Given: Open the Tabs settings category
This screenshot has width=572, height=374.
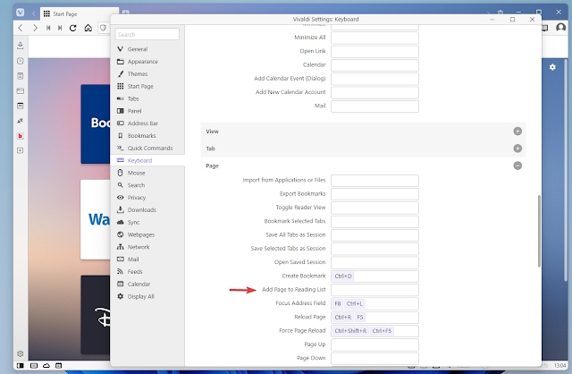Looking at the screenshot, I should tap(147, 98).
